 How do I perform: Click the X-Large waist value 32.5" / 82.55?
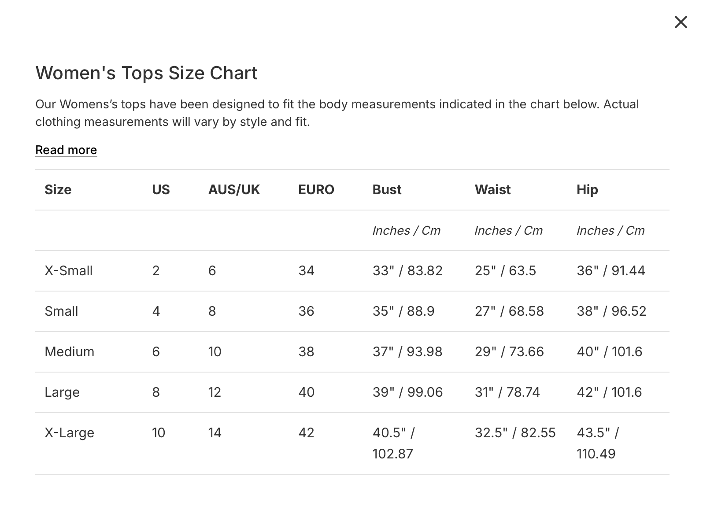[515, 433]
